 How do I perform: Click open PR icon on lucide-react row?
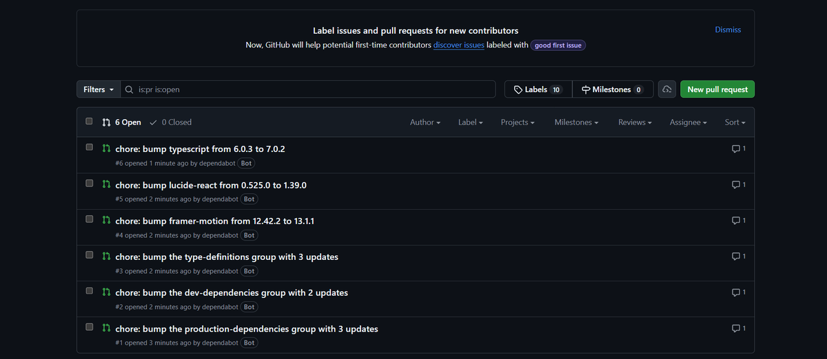pos(106,184)
